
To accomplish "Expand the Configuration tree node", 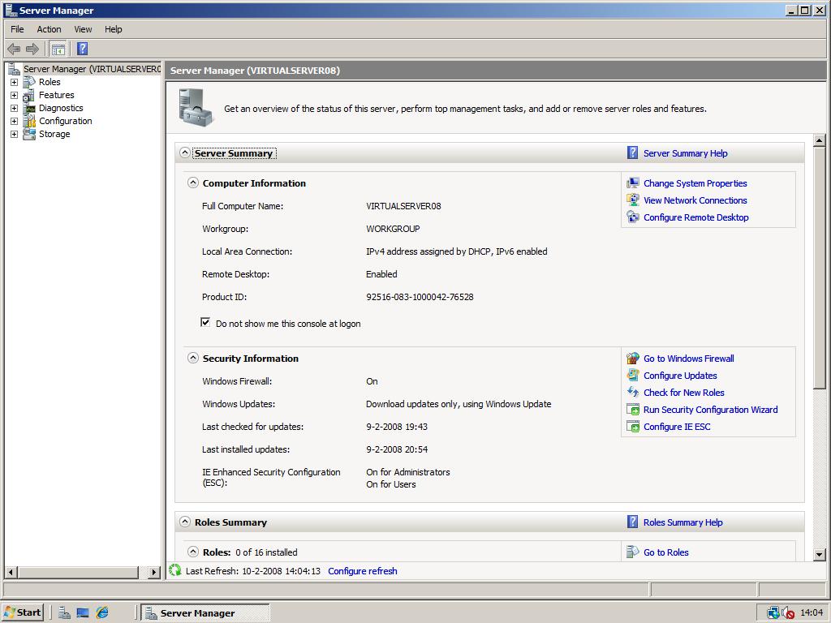I will tap(15, 122).
